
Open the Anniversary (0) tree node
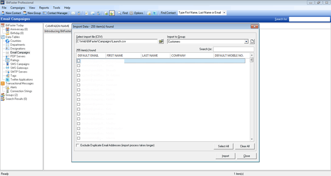[x=19, y=29]
